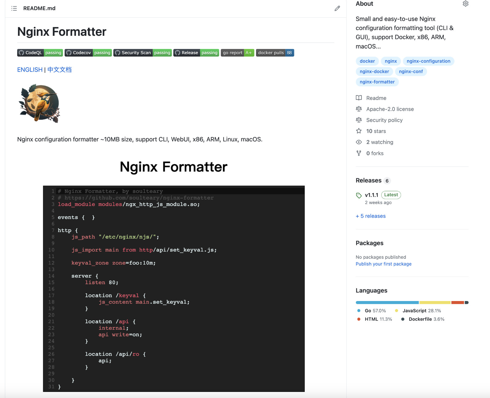Screen dimensions: 490x398
Task: Open About settings gear icon
Action: [466, 4]
